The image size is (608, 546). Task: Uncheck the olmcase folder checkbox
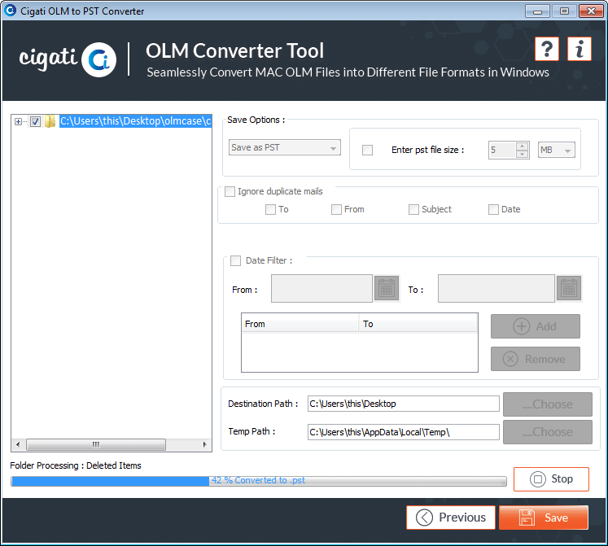click(35, 122)
